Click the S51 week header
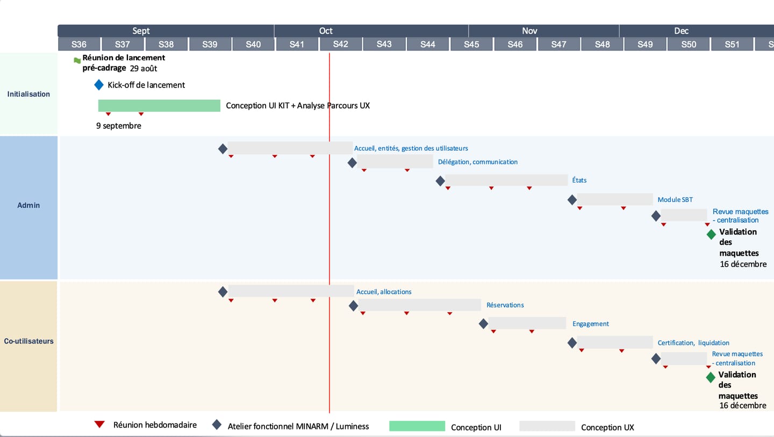Screen dimensions: 774x437 click(732, 44)
